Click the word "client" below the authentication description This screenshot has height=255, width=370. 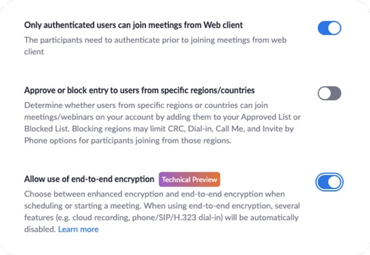(35, 52)
